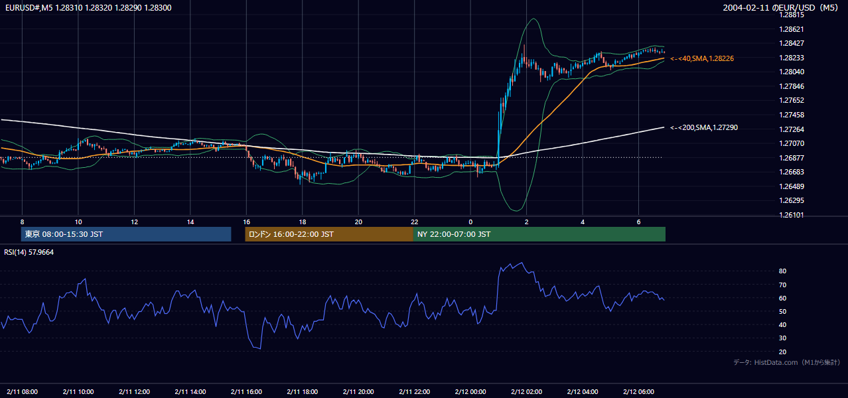Image resolution: width=848 pixels, height=398 pixels.
Task: Click price axis label 1.28233
Action: click(791, 58)
